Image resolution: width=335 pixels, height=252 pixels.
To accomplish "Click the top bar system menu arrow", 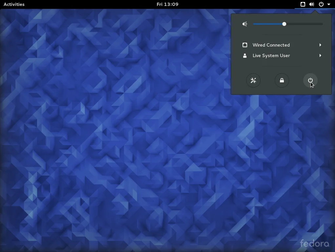I will pos(328,5).
